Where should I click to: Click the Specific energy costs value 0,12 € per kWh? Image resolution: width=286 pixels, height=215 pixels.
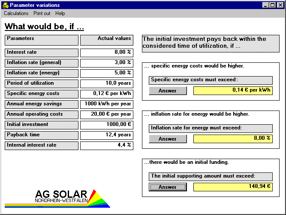(x=107, y=94)
